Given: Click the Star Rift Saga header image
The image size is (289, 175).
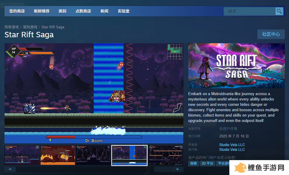Looking at the screenshot, I should pyautogui.click(x=237, y=66).
